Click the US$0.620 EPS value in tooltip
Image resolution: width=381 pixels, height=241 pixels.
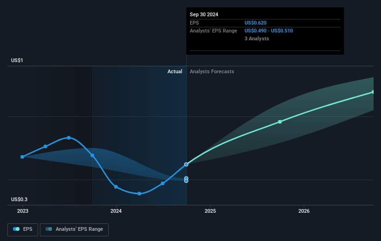[x=255, y=23]
